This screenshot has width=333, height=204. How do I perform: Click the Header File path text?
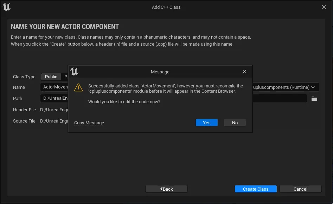[x=54, y=110]
